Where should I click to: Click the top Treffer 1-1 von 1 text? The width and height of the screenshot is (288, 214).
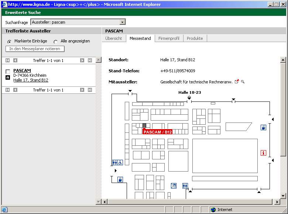coord(48,61)
